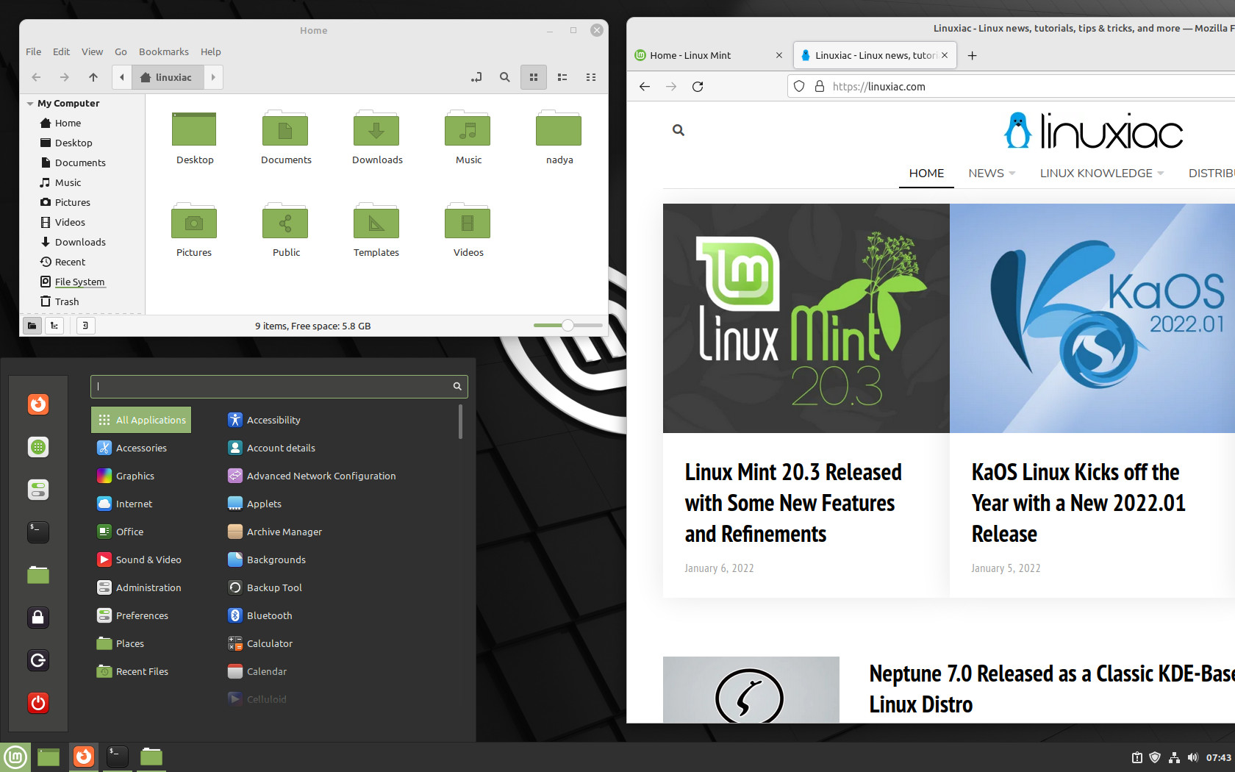Switch file manager to list view
The width and height of the screenshot is (1235, 772).
pyautogui.click(x=562, y=77)
